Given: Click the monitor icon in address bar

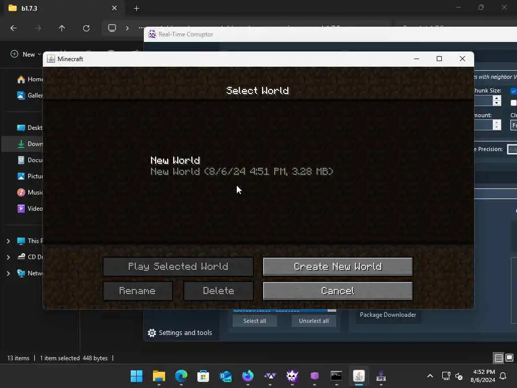Looking at the screenshot, I should 112,28.
